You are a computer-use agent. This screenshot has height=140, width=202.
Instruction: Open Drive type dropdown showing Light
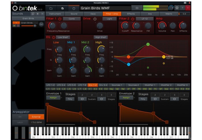(x=109, y=19)
